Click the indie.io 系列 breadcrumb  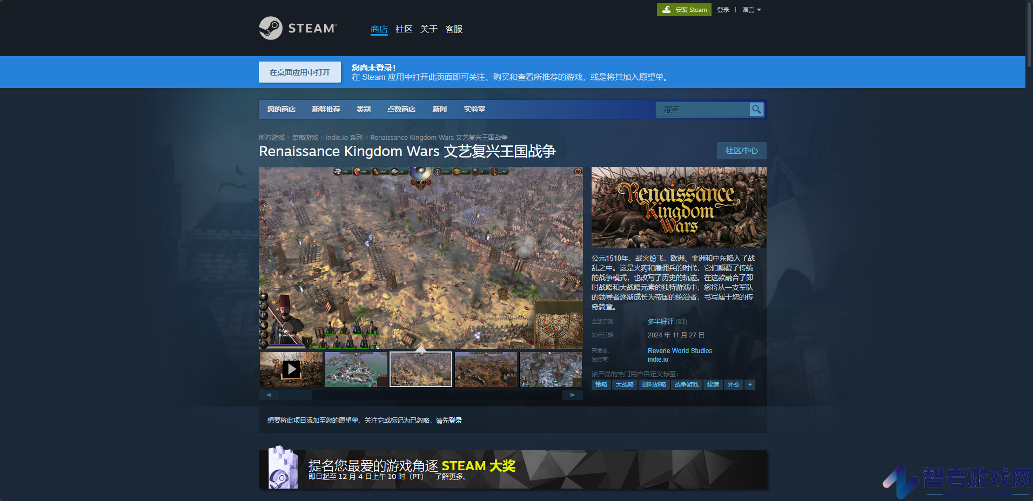[344, 138]
